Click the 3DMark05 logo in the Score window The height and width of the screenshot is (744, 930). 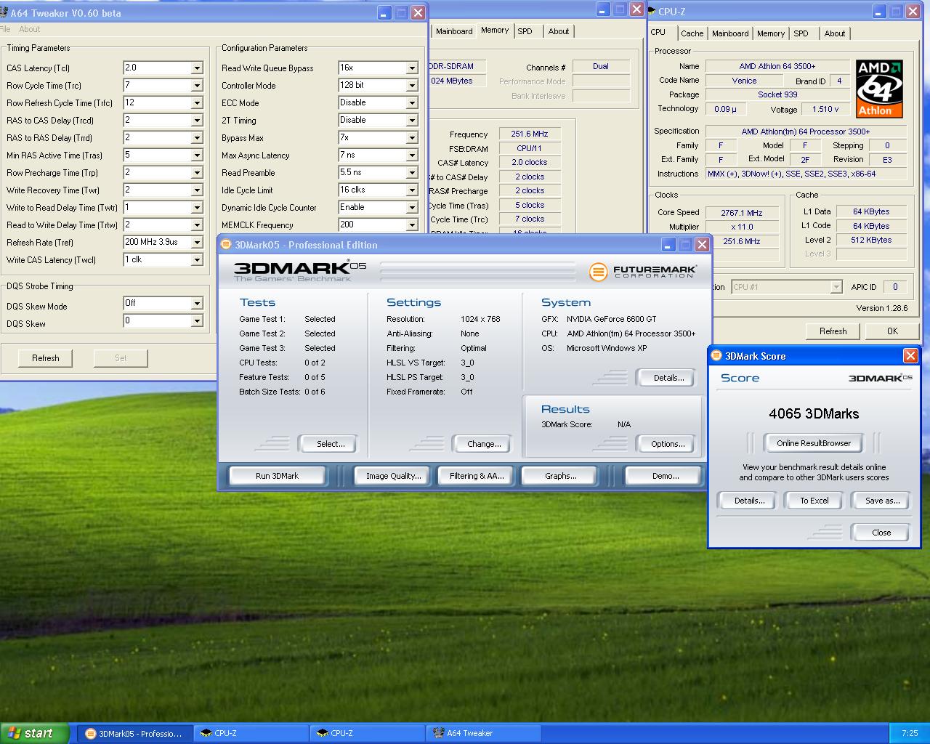coord(881,378)
